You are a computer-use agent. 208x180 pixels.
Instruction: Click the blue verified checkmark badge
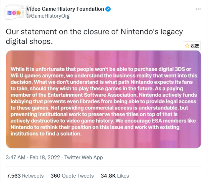[x=108, y=9]
